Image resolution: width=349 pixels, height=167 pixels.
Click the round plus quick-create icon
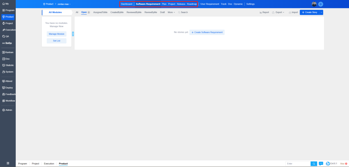(321, 4)
